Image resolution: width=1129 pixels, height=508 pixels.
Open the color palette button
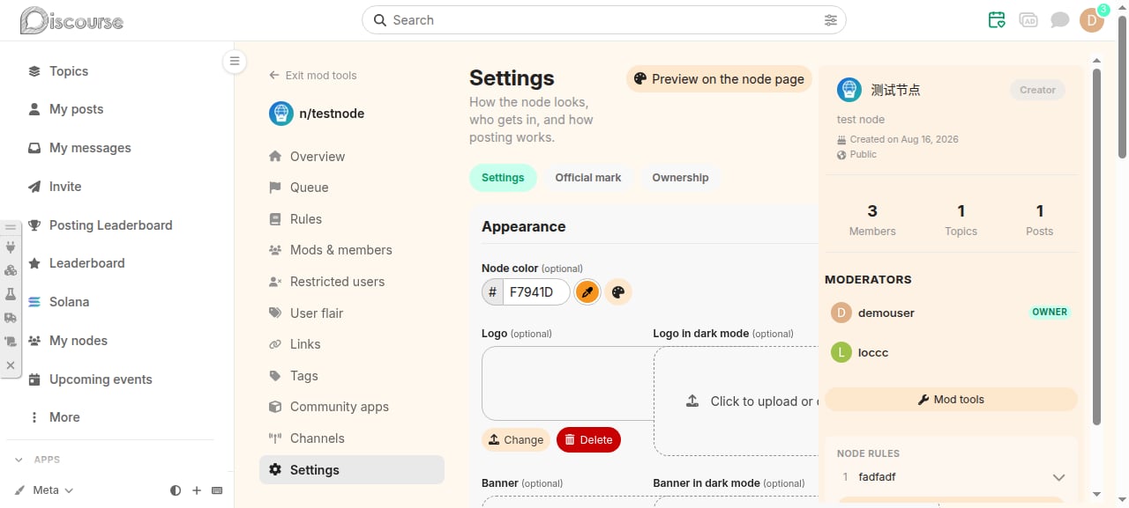click(618, 292)
